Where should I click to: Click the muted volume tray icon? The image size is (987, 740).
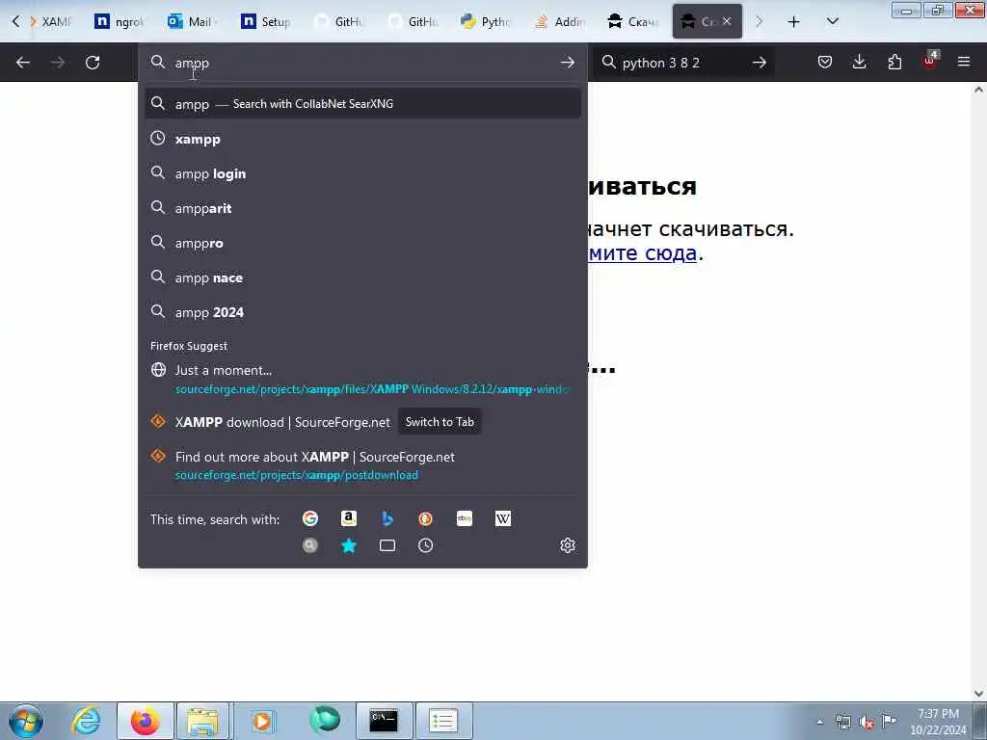click(x=867, y=723)
